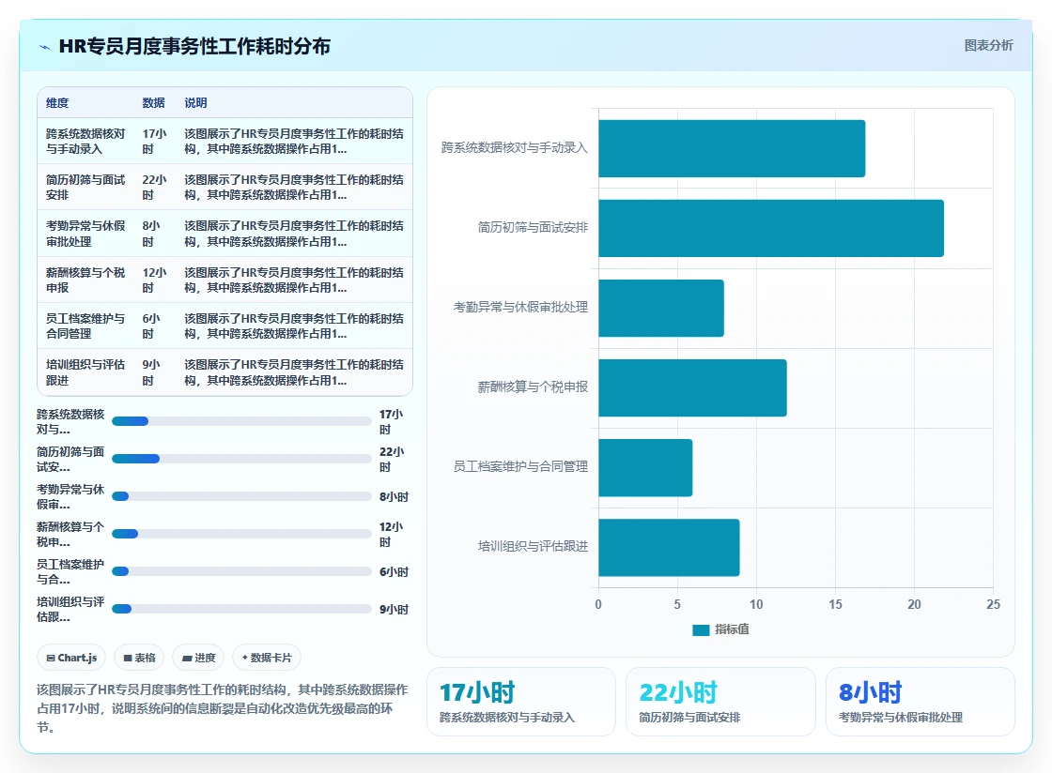Click the 维度 column header
Screen dimensions: 1052x773
coord(57,102)
